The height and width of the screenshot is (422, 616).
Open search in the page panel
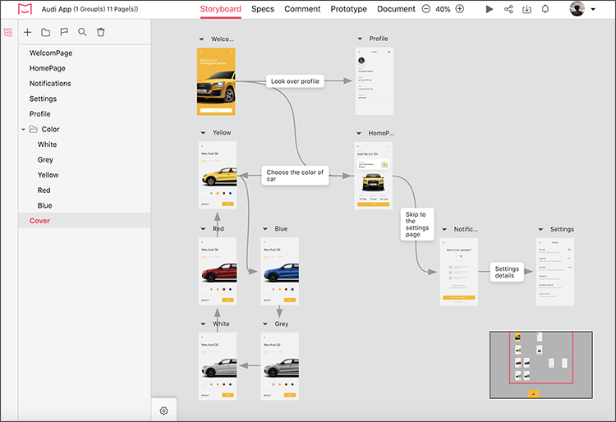click(x=82, y=32)
